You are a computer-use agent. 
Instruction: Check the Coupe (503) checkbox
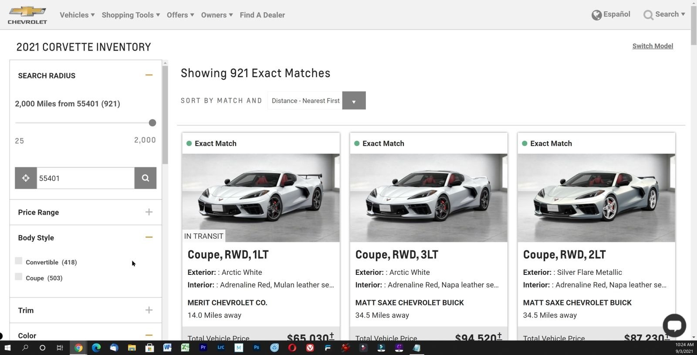(x=18, y=277)
